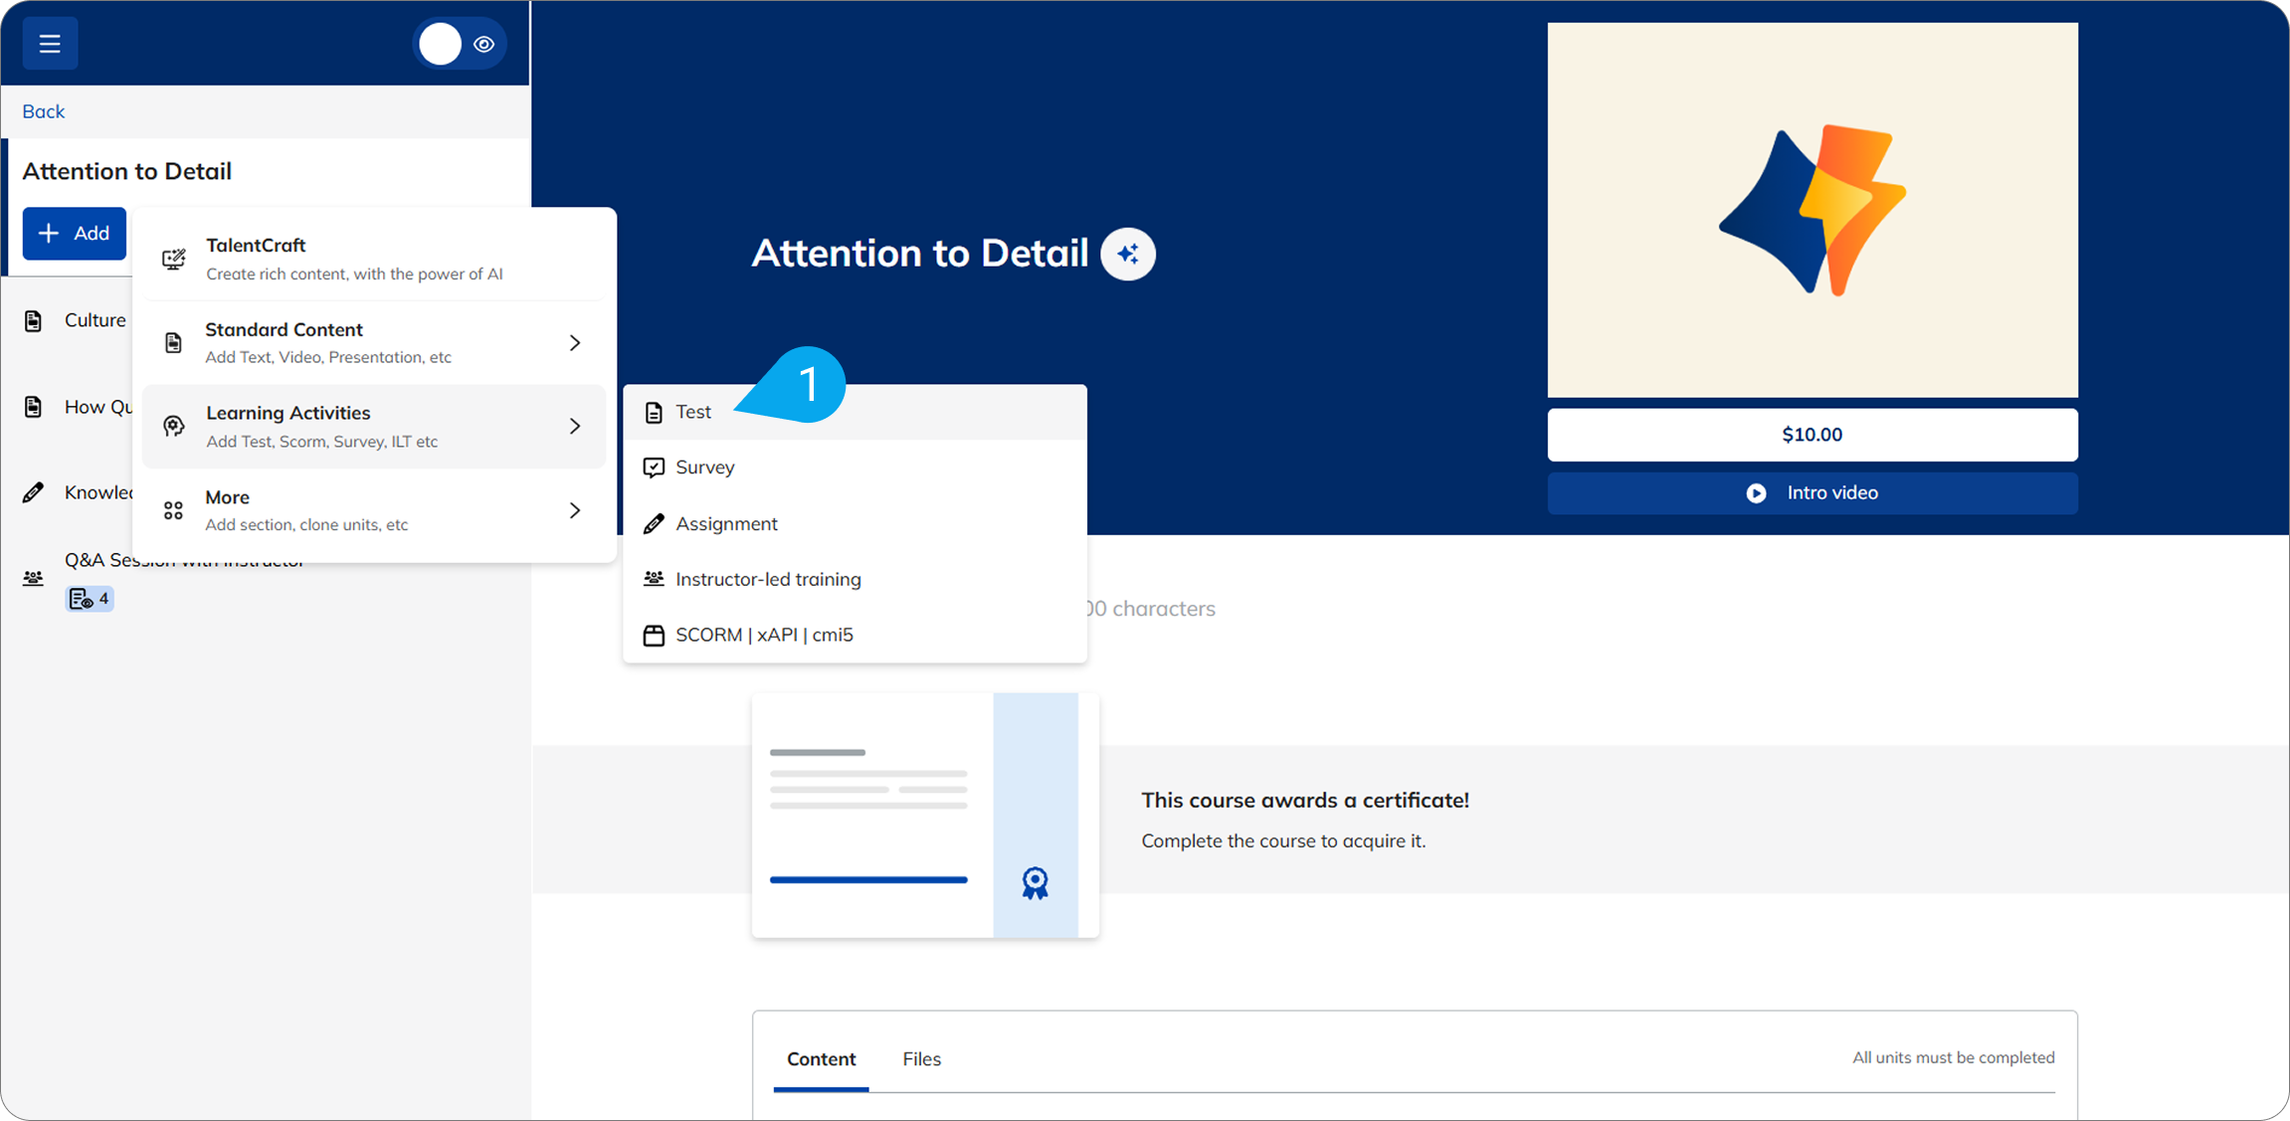2290x1121 pixels.
Task: Select Test from the activities menu
Action: point(693,412)
